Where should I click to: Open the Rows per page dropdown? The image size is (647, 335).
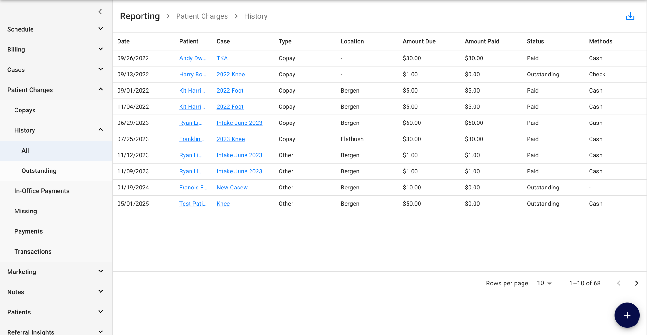click(544, 283)
